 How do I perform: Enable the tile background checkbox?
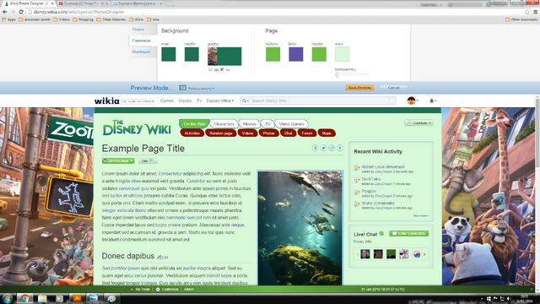(x=210, y=69)
